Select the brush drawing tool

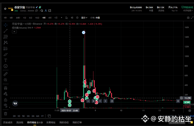pyautogui.click(x=6, y=54)
